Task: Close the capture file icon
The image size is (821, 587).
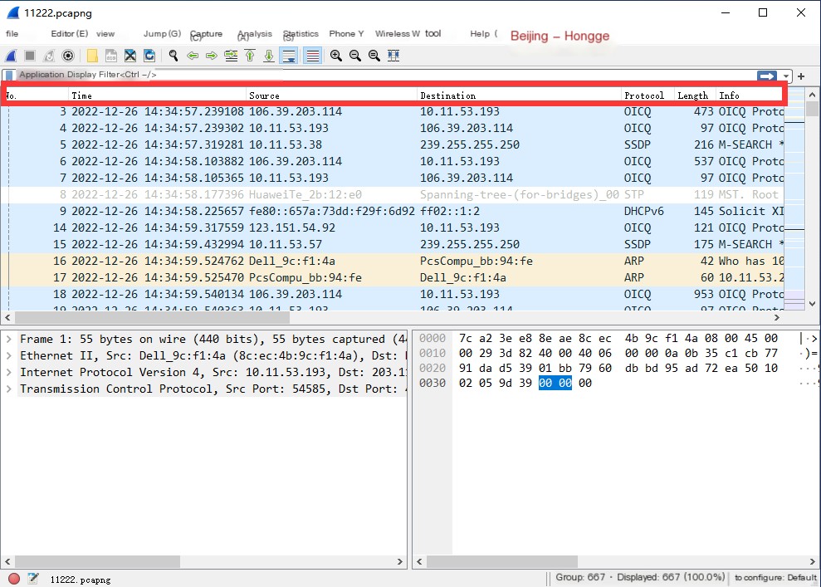Action: pyautogui.click(x=130, y=56)
